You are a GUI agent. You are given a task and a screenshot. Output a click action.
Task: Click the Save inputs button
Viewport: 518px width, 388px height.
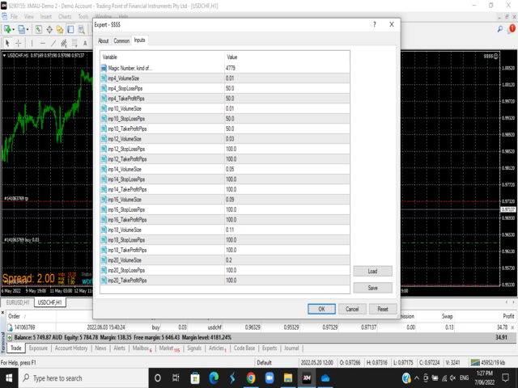[x=373, y=288]
